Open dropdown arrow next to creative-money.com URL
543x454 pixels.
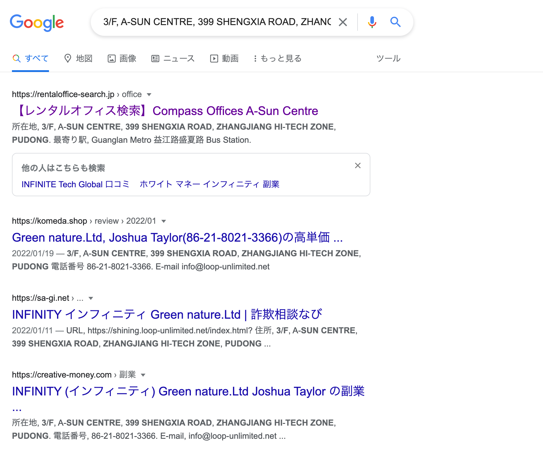[x=143, y=375]
